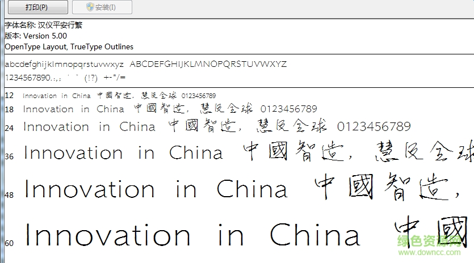Click 'Innovation' in the 48-point sample
The height and width of the screenshot is (263, 474).
90,189
